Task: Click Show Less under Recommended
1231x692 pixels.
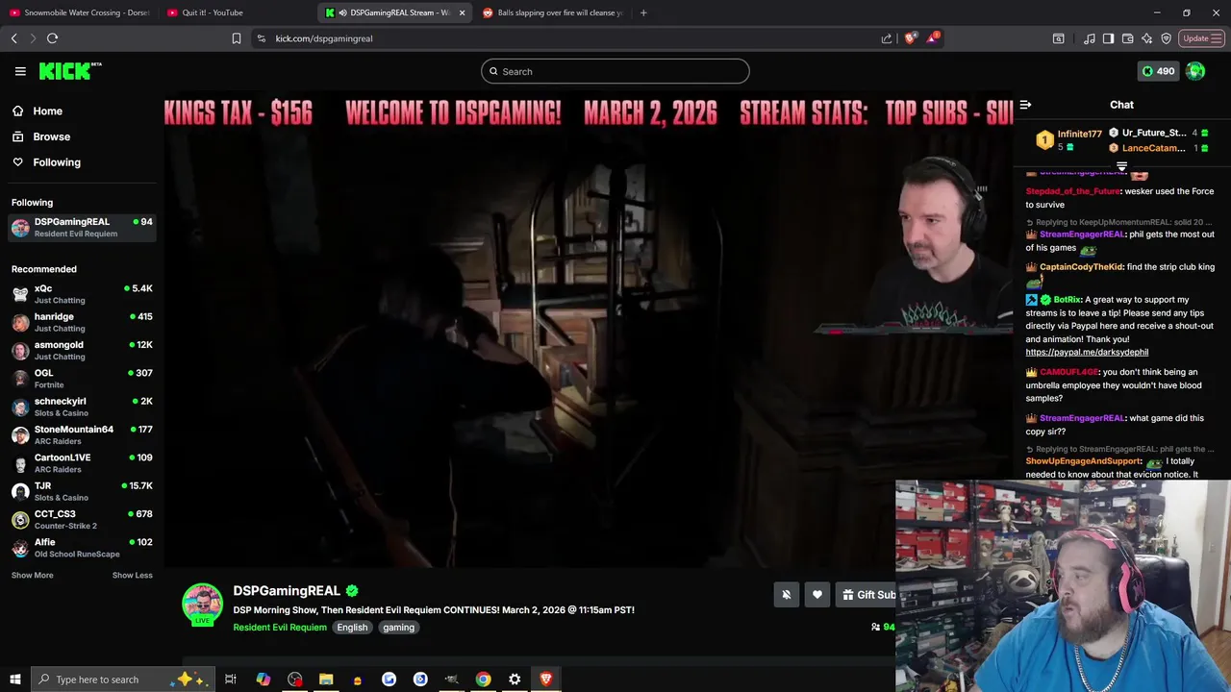Action: [133, 575]
